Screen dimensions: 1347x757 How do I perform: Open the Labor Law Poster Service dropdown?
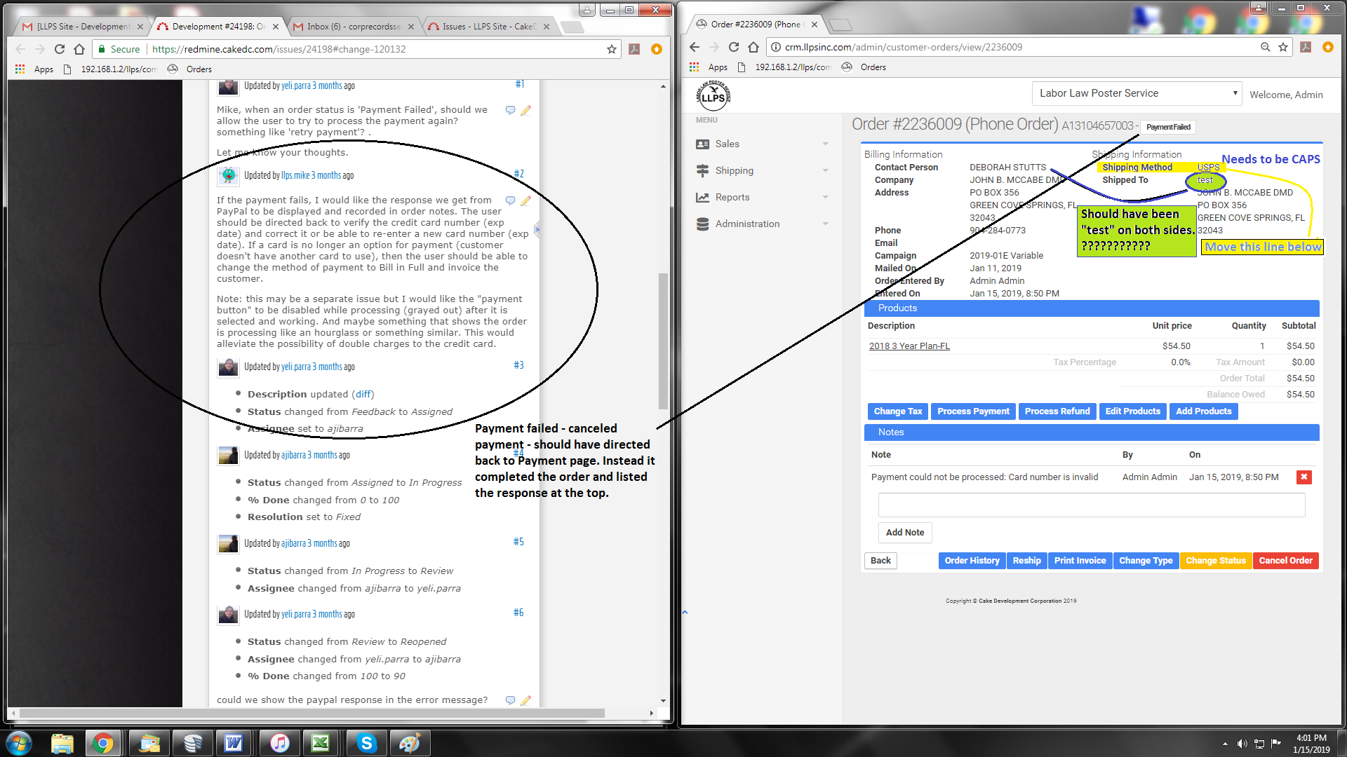pos(1137,93)
